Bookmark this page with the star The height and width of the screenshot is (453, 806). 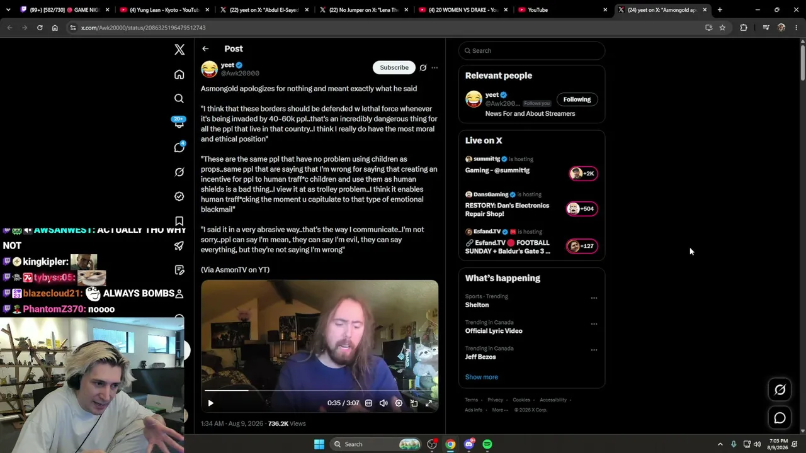pos(722,28)
